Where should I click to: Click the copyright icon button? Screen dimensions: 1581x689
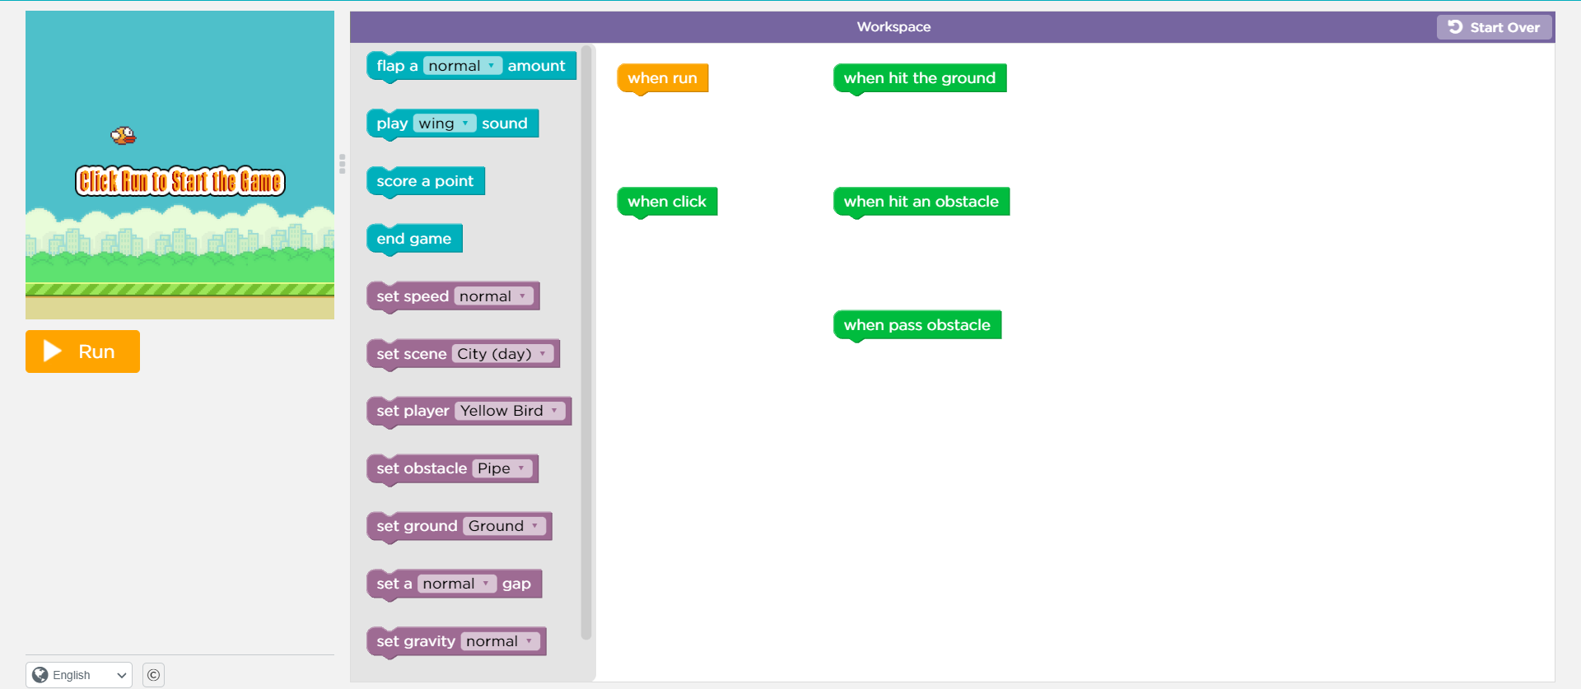(x=153, y=675)
